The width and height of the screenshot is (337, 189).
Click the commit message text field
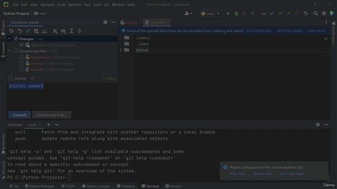click(x=63, y=96)
